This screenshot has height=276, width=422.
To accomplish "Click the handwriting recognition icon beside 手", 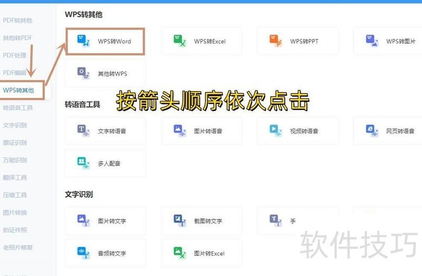I will [x=275, y=220].
